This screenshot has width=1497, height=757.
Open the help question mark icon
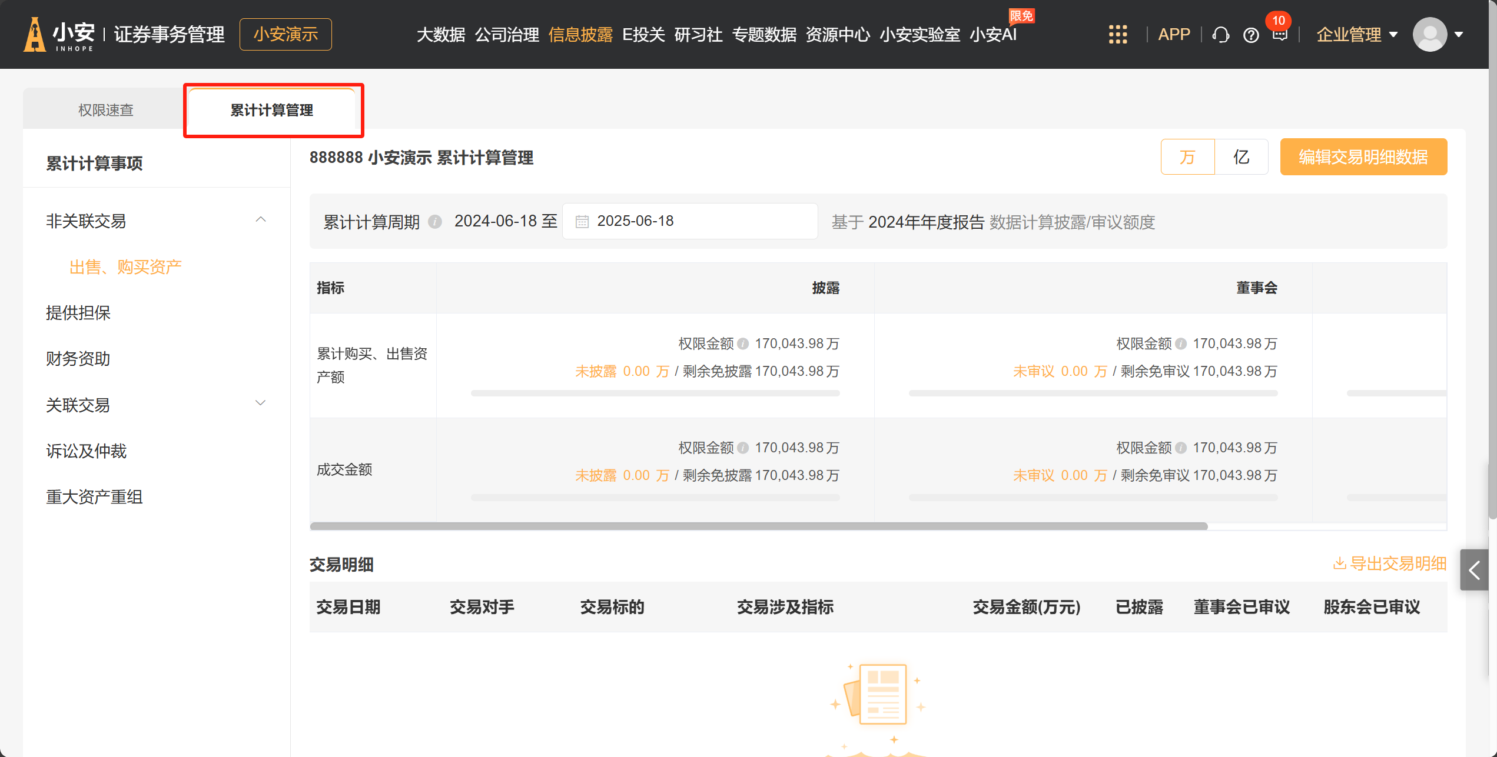(1251, 35)
